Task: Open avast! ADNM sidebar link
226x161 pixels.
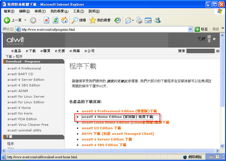Action: pos(18,91)
